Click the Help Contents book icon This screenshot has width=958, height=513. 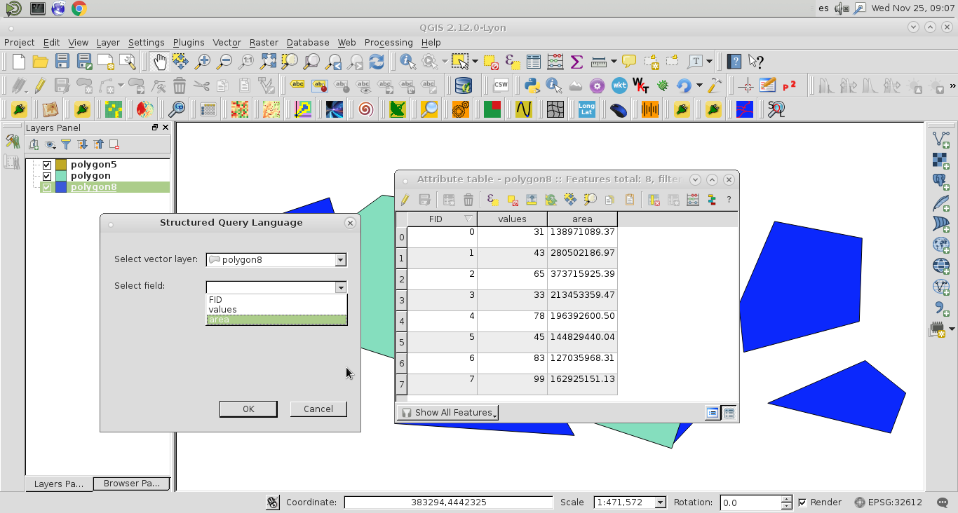[x=734, y=62]
